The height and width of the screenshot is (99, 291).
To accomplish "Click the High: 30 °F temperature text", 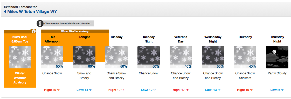I will pyautogui.click(x=52, y=90).
